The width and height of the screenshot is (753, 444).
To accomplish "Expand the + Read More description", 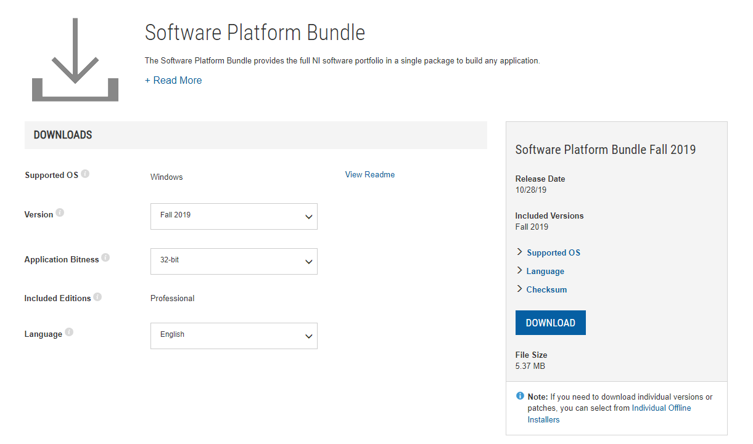I will click(173, 81).
